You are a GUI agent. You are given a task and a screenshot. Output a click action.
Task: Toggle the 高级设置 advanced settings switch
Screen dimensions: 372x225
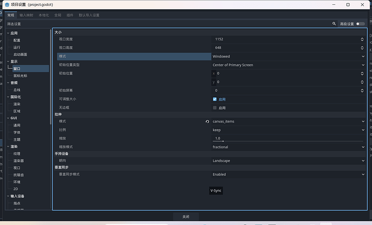[x=360, y=24]
